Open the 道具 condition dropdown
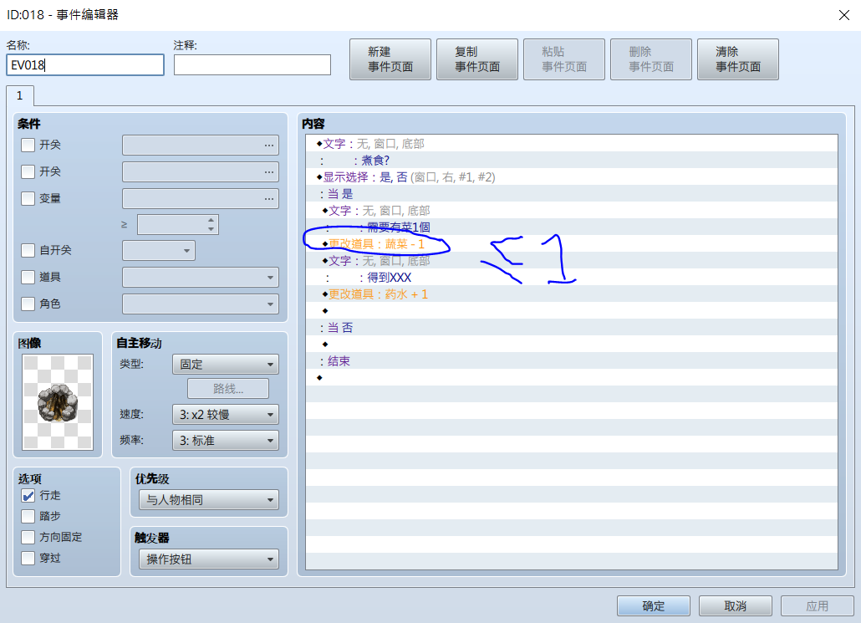This screenshot has height=623, width=861. pos(201,277)
